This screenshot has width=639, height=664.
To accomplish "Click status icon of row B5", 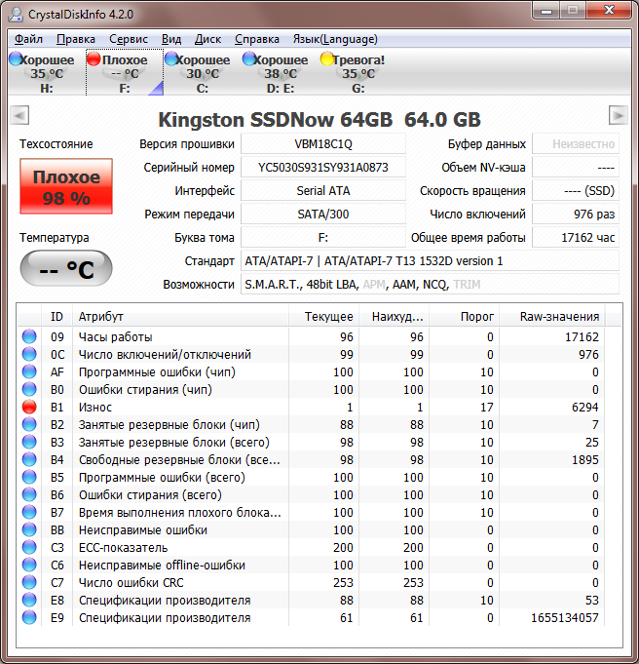I will (x=29, y=477).
